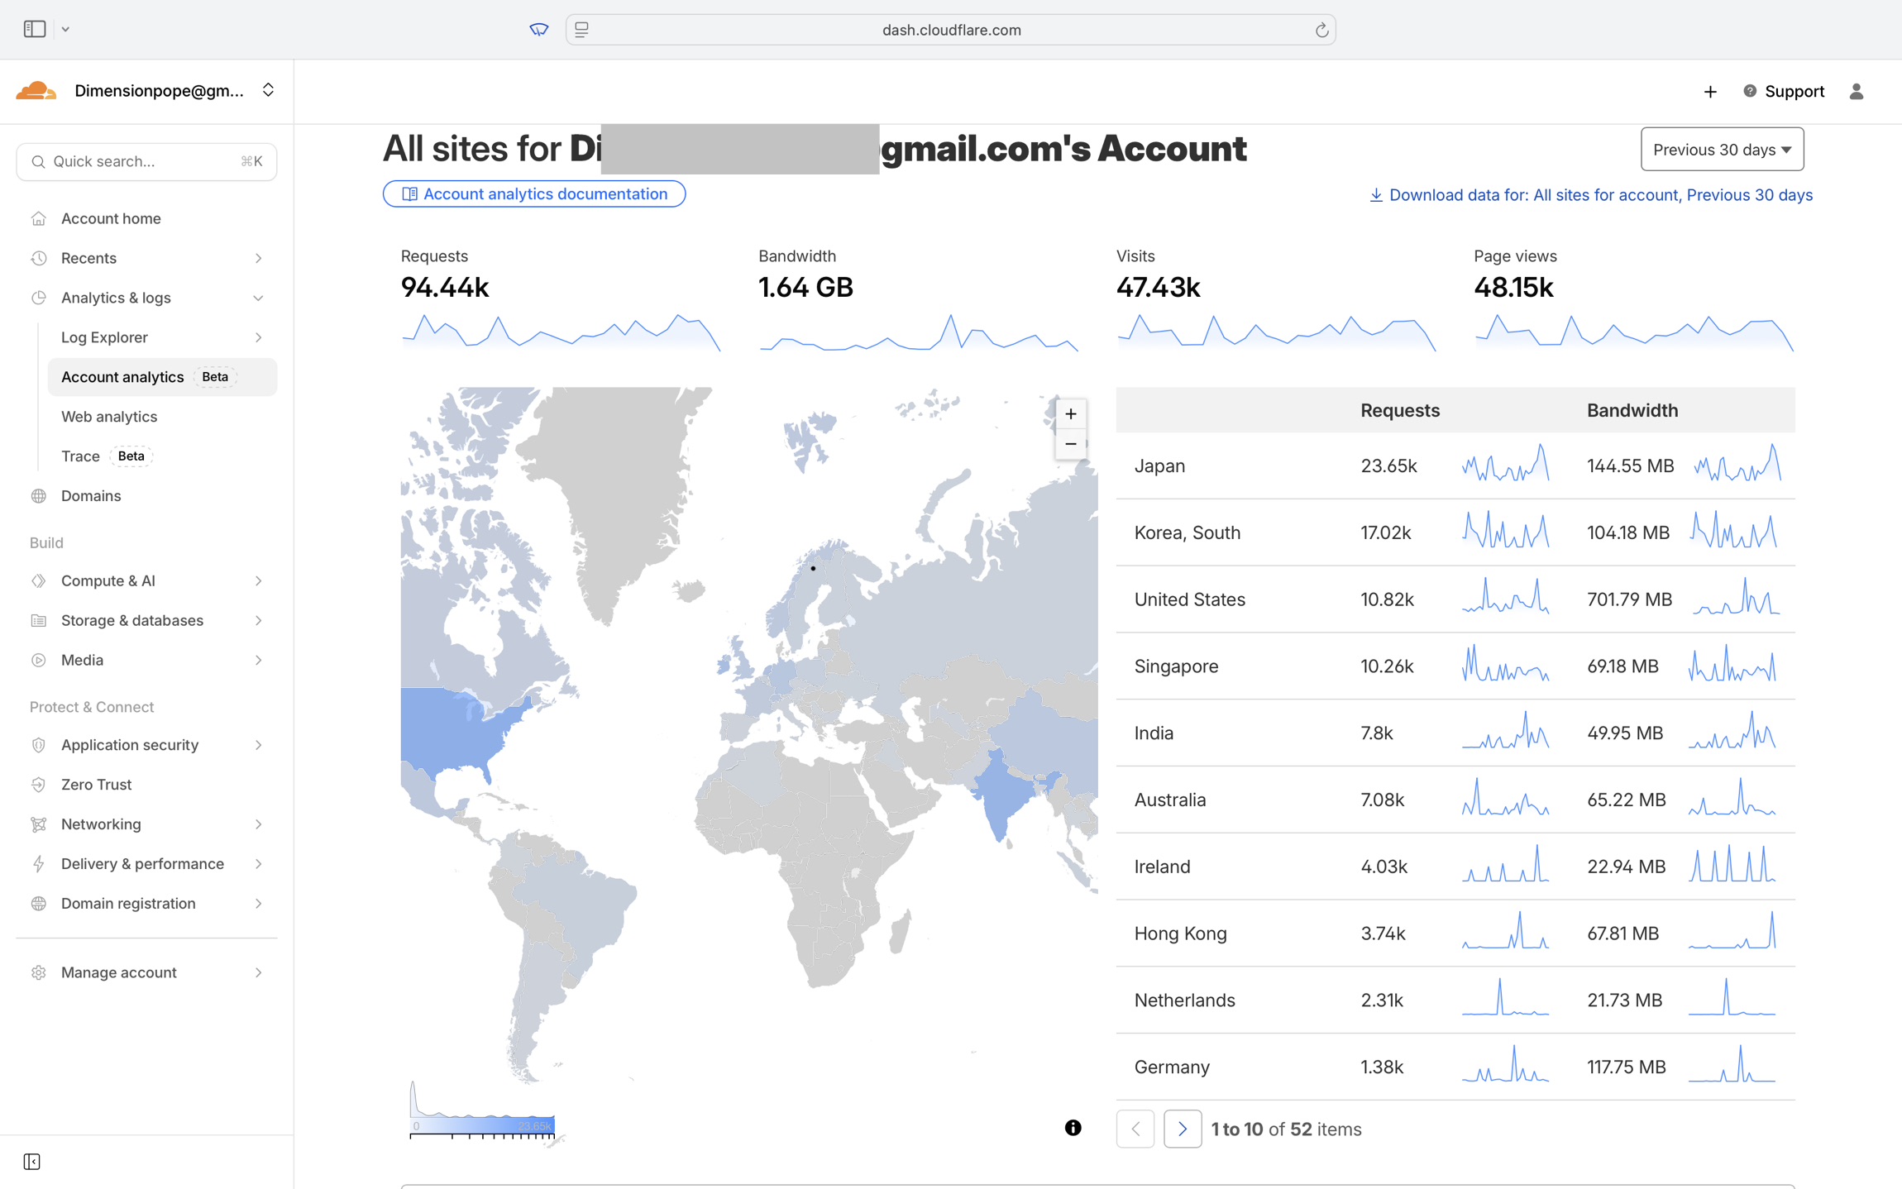Click the Zero Trust icon
This screenshot has height=1189, width=1902.
[39, 785]
